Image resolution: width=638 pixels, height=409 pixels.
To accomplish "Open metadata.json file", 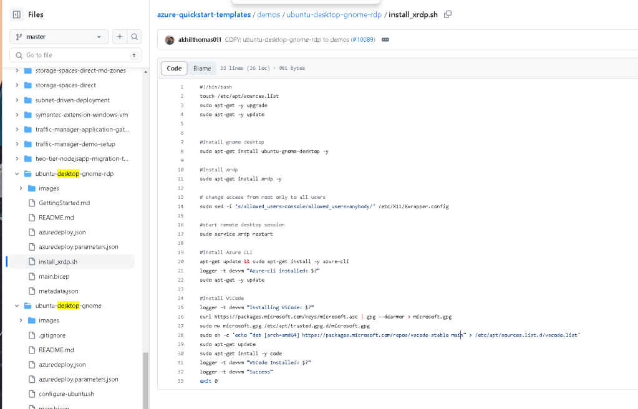I will tap(59, 291).
